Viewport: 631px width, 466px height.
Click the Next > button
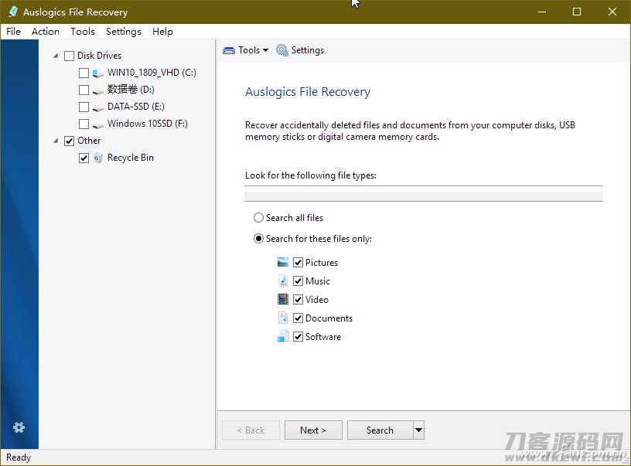tap(313, 430)
